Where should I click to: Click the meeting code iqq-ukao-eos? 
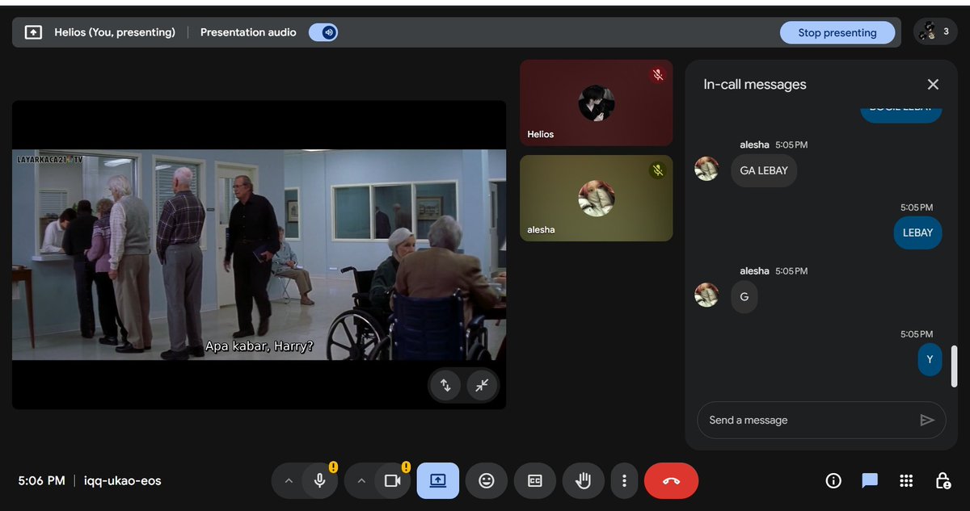coord(123,480)
